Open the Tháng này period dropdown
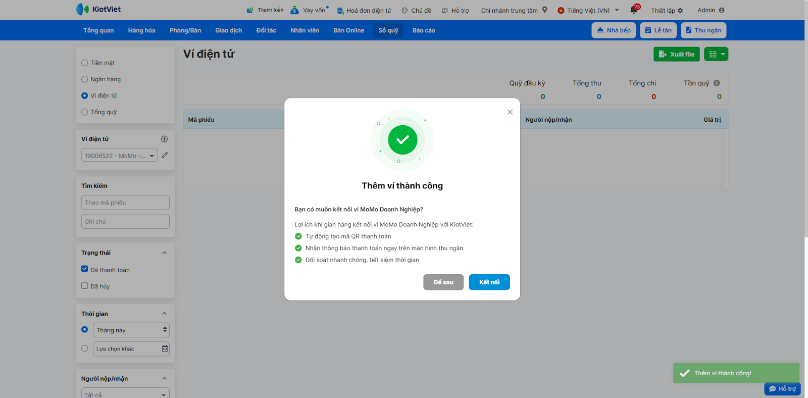Screen dimensions: 808x398 (131, 330)
